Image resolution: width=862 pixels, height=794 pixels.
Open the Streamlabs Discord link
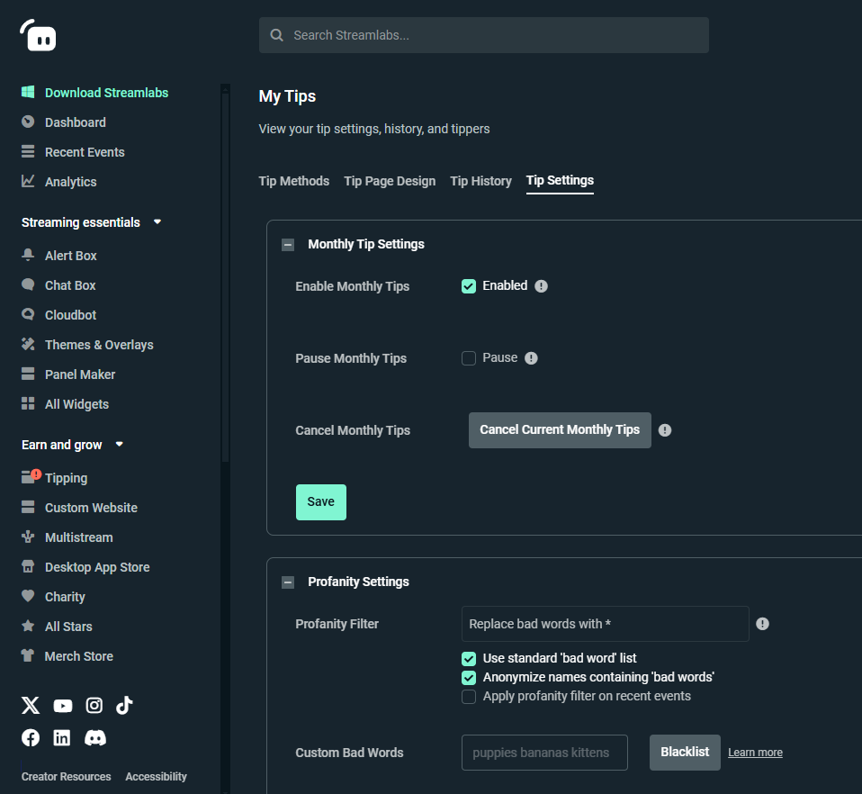pos(94,737)
